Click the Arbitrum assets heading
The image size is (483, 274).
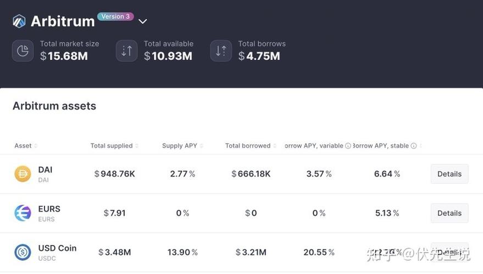click(54, 106)
